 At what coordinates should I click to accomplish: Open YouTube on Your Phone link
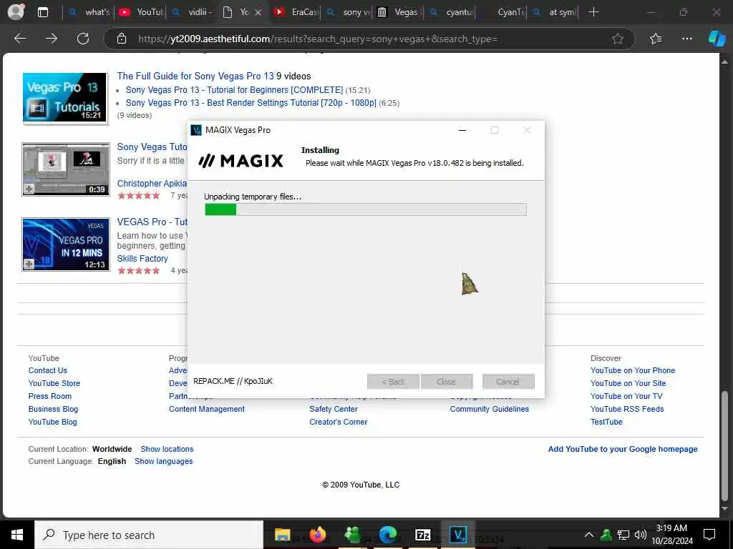pyautogui.click(x=633, y=370)
